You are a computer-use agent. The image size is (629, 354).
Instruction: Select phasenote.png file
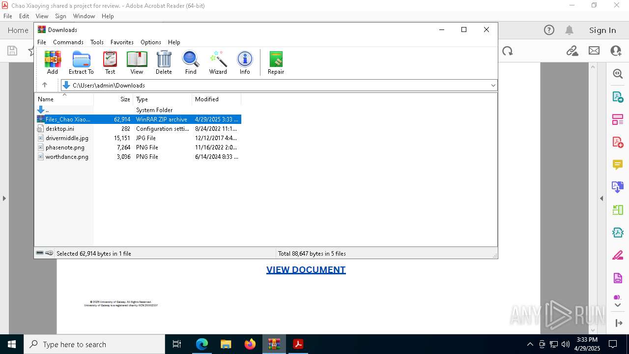click(138, 147)
